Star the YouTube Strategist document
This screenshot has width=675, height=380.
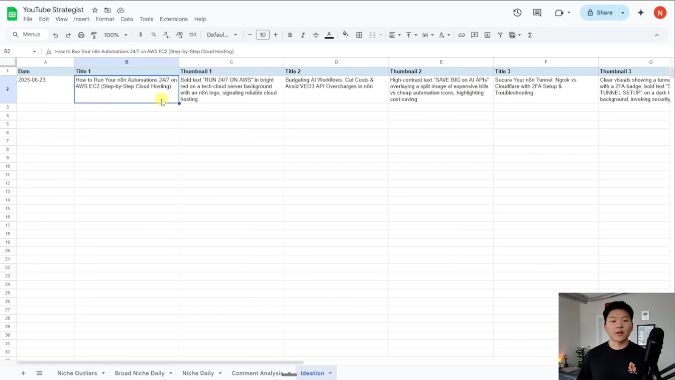[x=94, y=10]
